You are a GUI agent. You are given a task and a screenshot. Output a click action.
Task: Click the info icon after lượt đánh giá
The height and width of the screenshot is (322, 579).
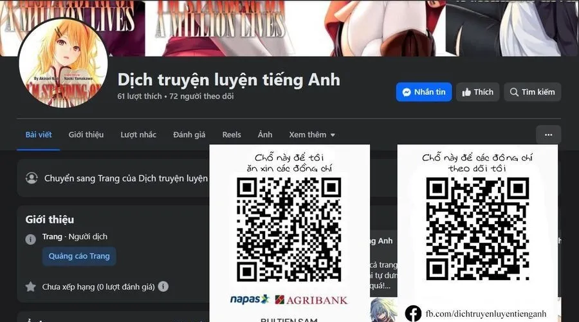pos(163,286)
